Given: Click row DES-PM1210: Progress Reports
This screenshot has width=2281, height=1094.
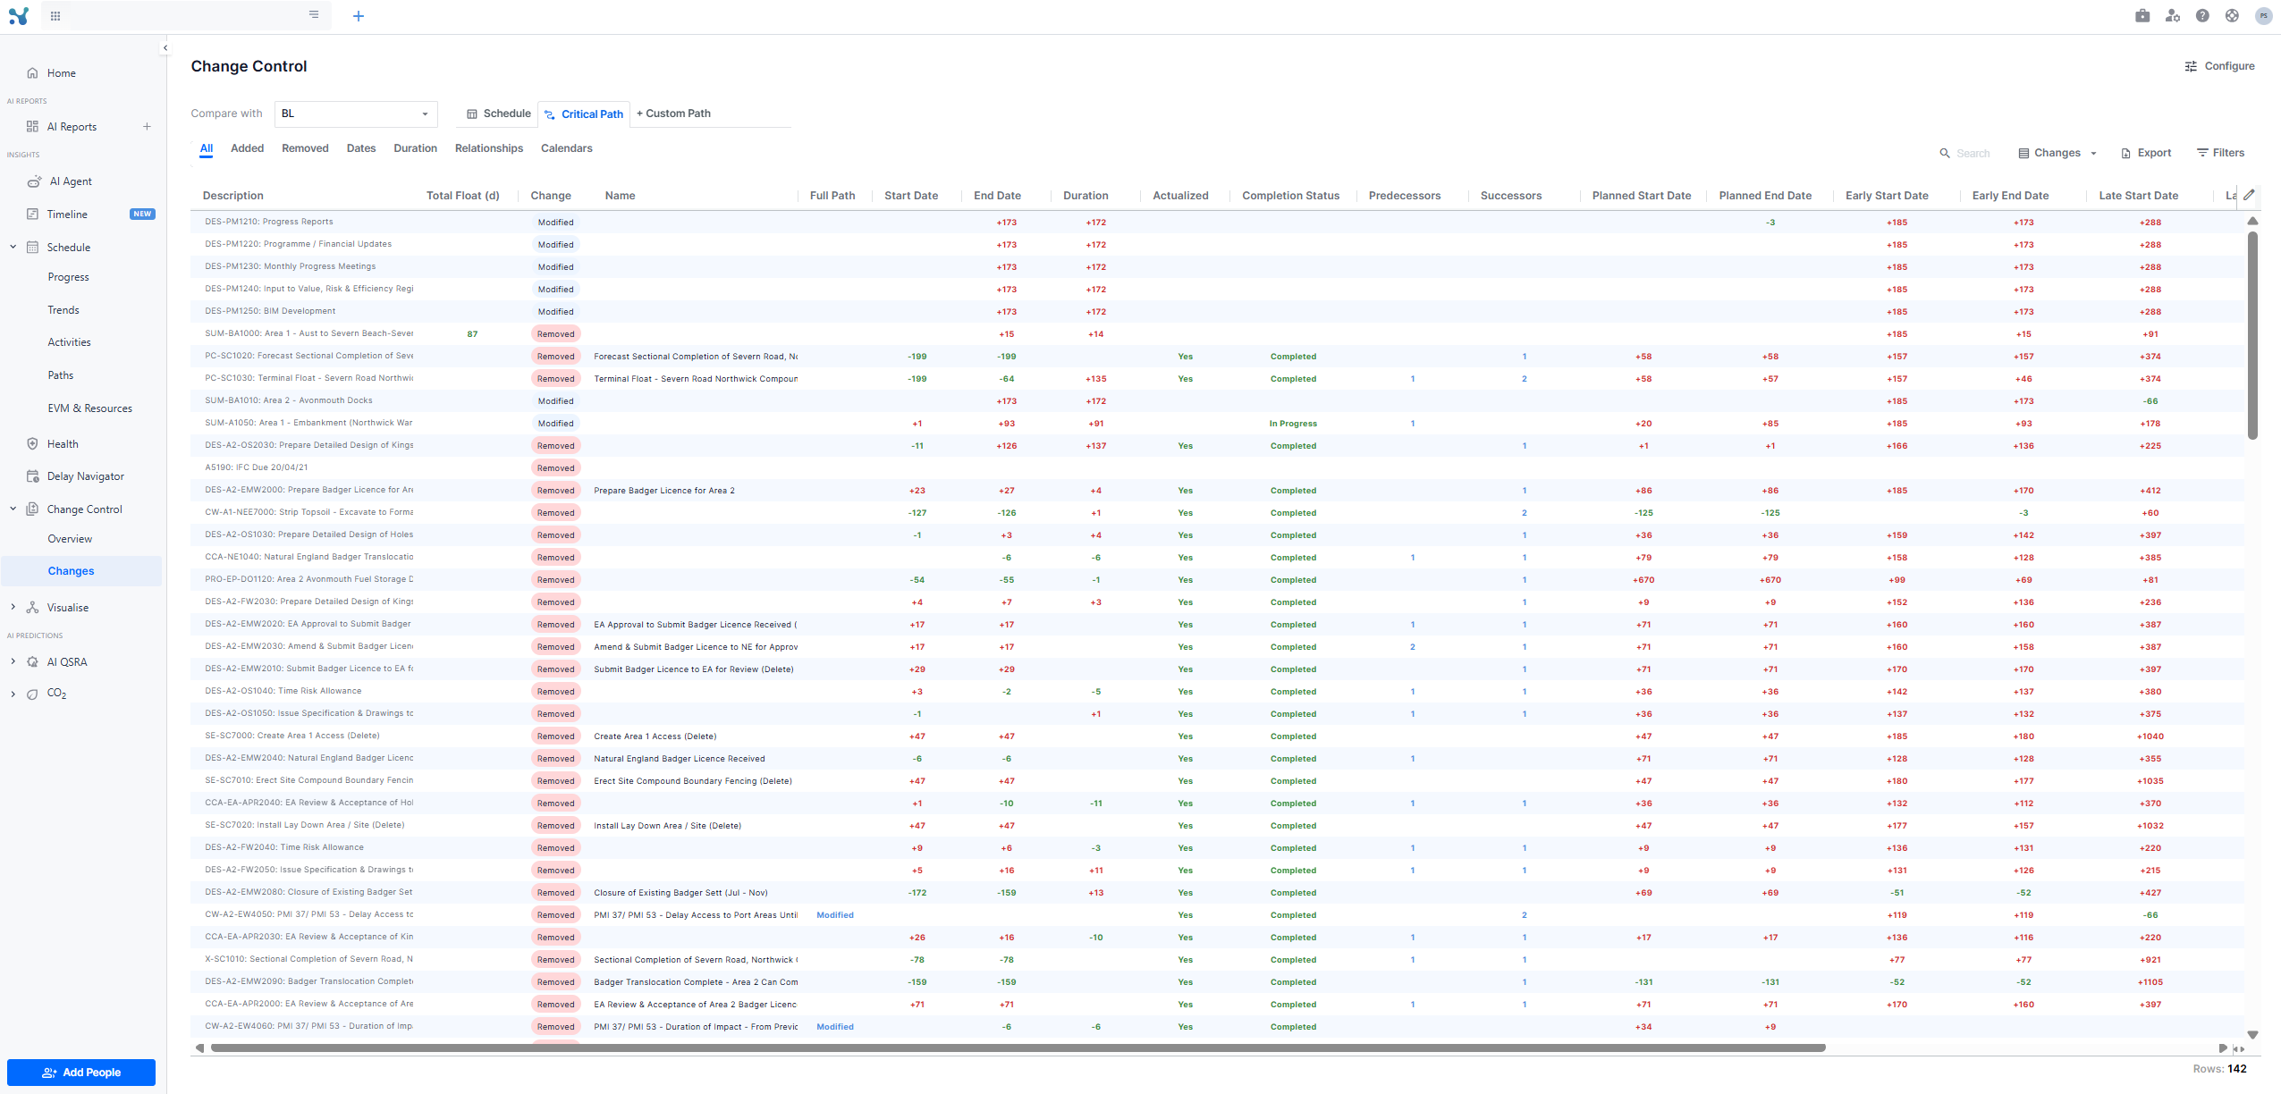Looking at the screenshot, I should tap(1216, 222).
